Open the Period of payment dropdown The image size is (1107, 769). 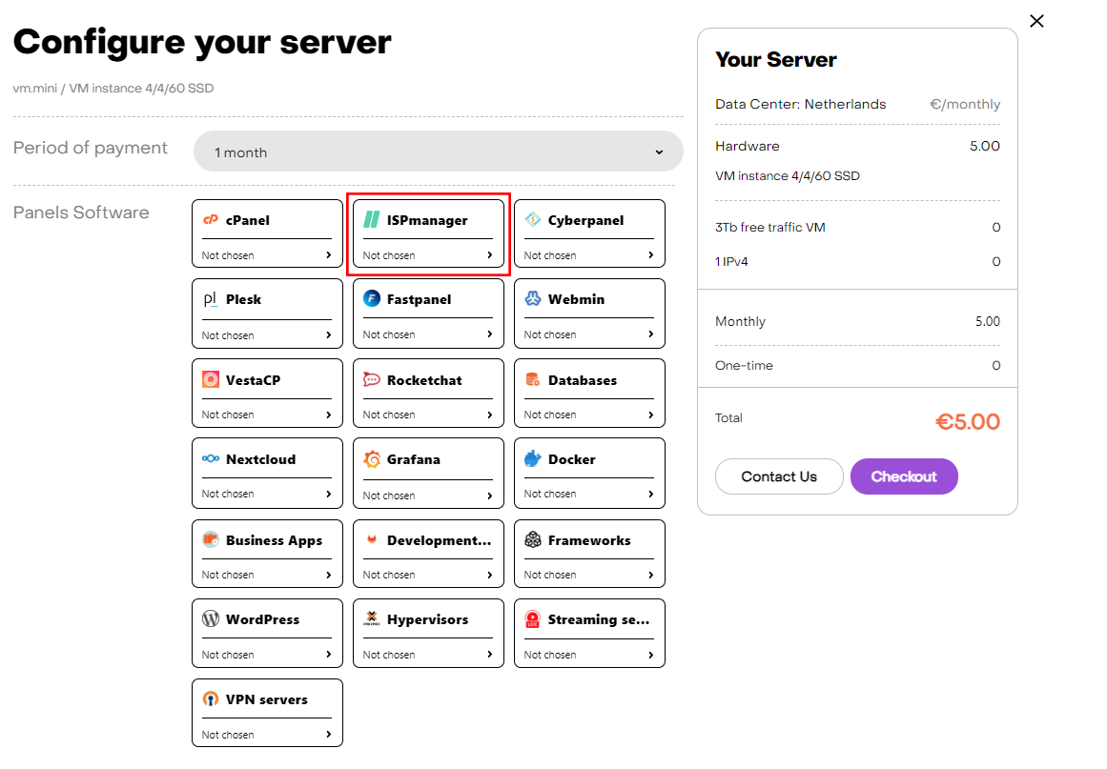[x=438, y=152]
